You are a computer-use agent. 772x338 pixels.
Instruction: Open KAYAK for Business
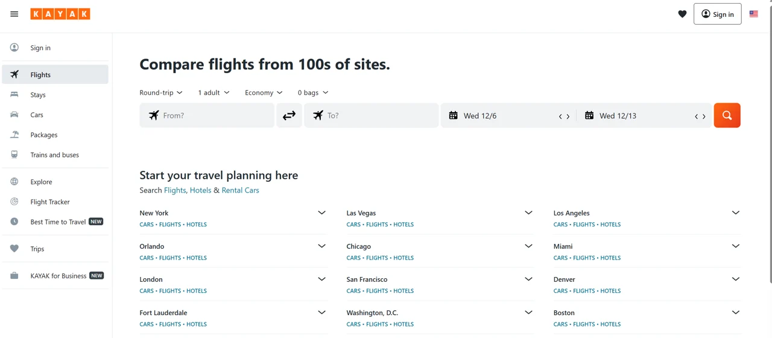click(55, 276)
